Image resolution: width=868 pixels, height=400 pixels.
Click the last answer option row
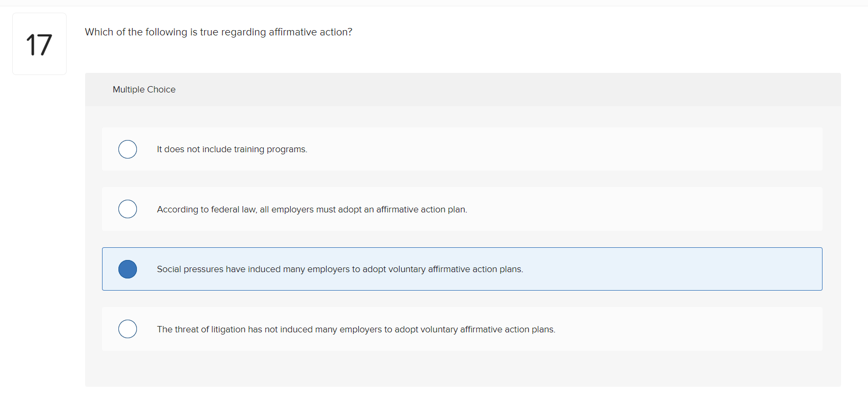[x=423, y=329]
